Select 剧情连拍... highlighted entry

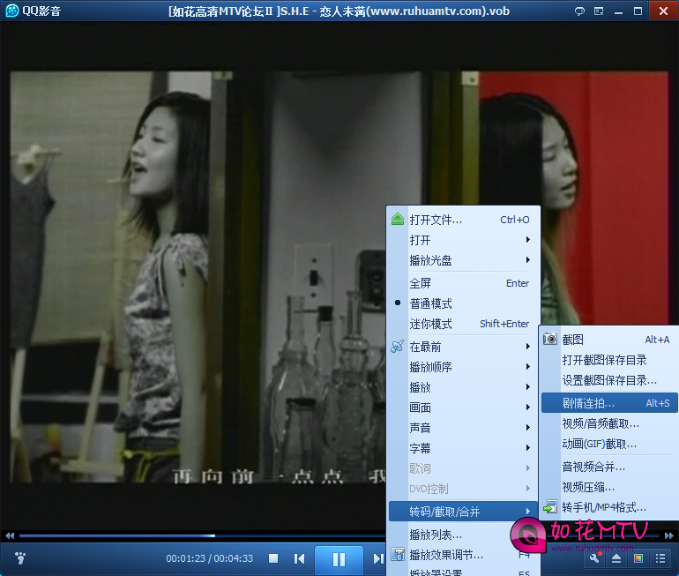(609, 403)
